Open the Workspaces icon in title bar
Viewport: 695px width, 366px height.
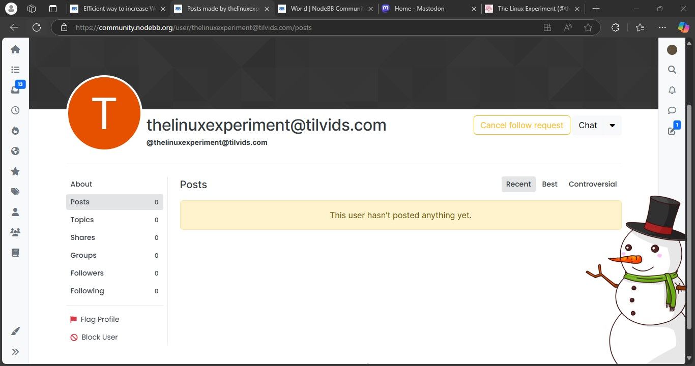32,9
